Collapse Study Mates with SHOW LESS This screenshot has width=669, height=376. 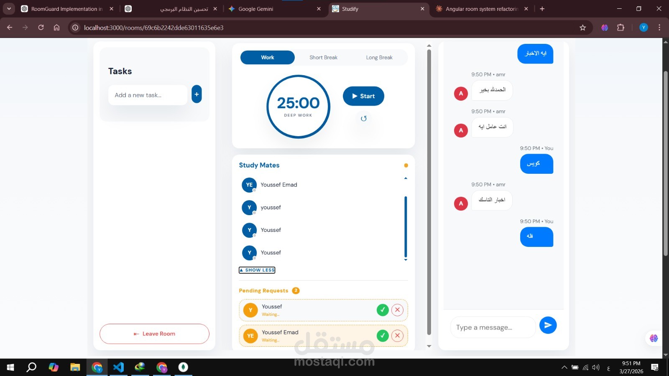(x=257, y=270)
